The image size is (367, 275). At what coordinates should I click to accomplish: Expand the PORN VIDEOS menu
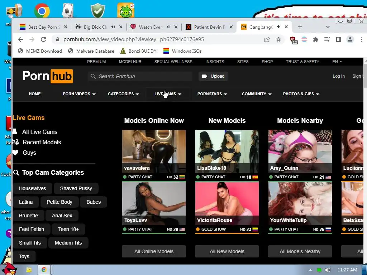[x=79, y=94]
